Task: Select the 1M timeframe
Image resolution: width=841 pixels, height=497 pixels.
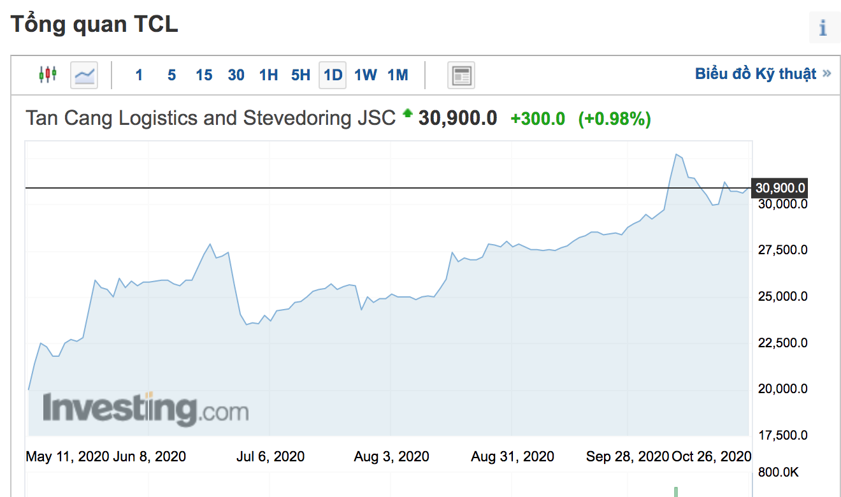Action: pyautogui.click(x=398, y=75)
